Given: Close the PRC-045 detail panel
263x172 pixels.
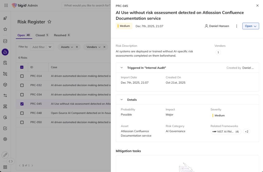Looking at the screenshot, I should (257, 5).
